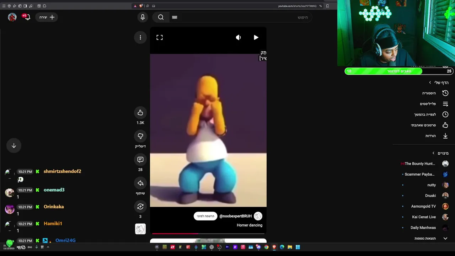Go to next short with down arrow
Viewport: 455px width, 256px height.
pyautogui.click(x=14, y=145)
